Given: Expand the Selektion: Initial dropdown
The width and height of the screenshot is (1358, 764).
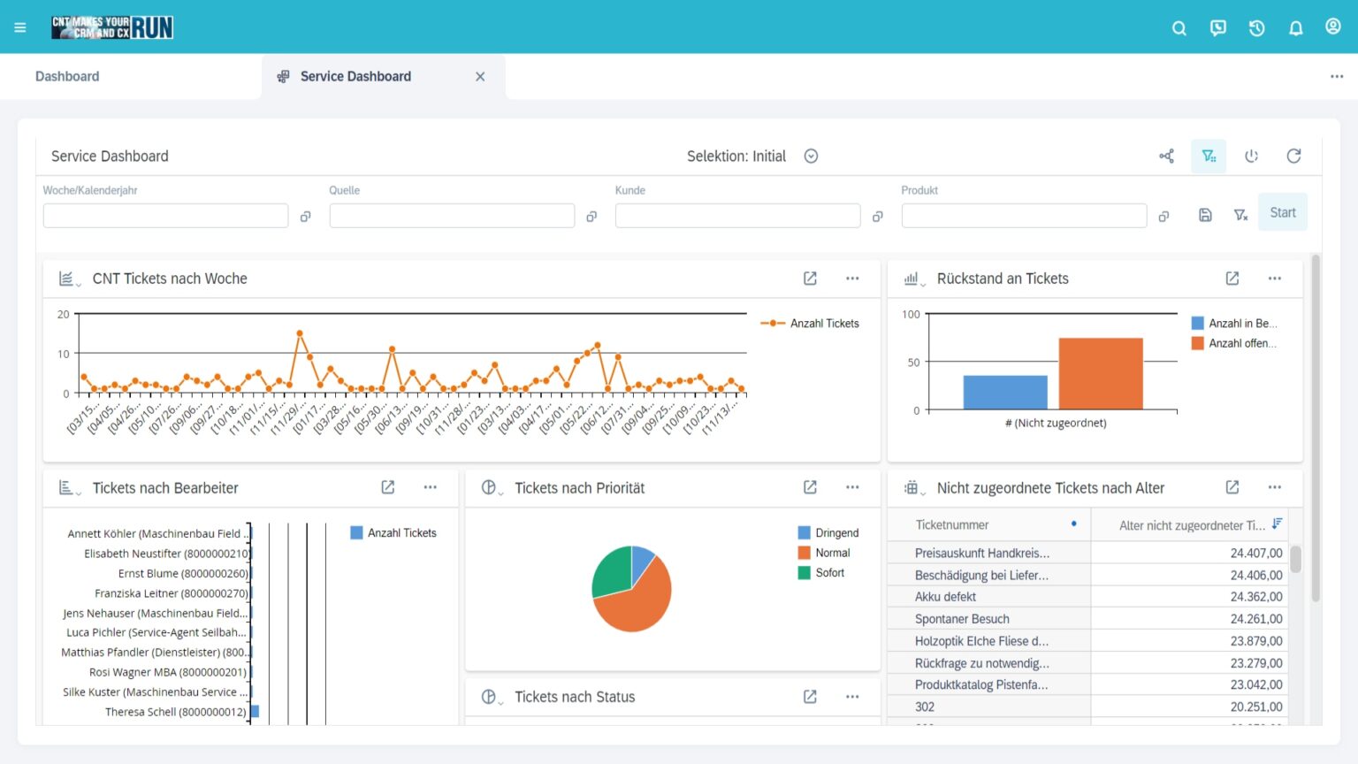Looking at the screenshot, I should click(811, 156).
